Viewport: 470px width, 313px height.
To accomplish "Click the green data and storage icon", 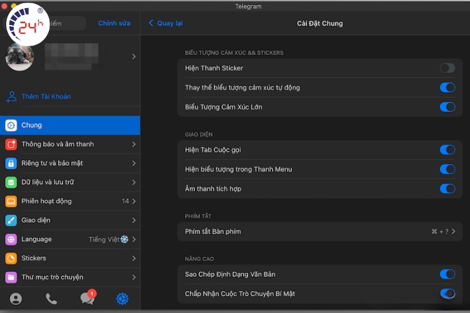I will click(x=11, y=182).
